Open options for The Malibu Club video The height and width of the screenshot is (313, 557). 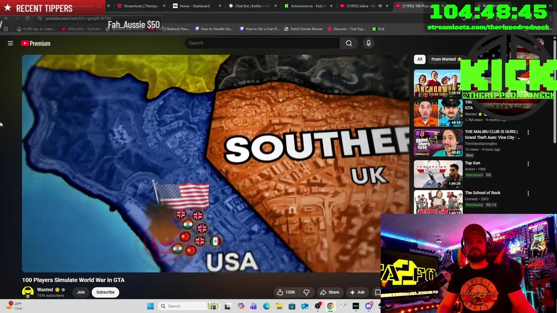point(528,132)
